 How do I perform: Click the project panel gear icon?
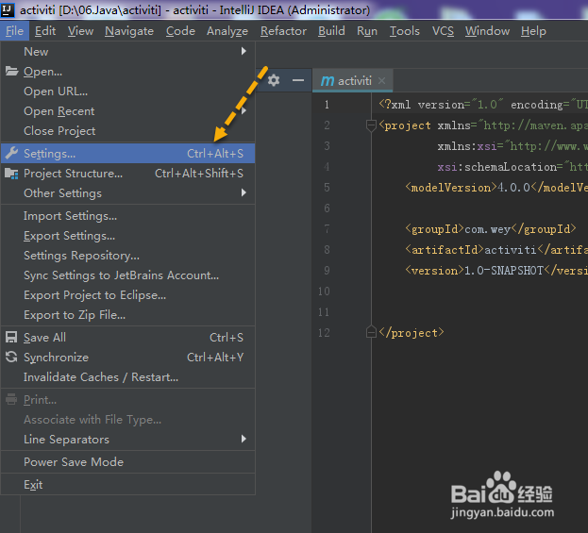pyautogui.click(x=274, y=80)
